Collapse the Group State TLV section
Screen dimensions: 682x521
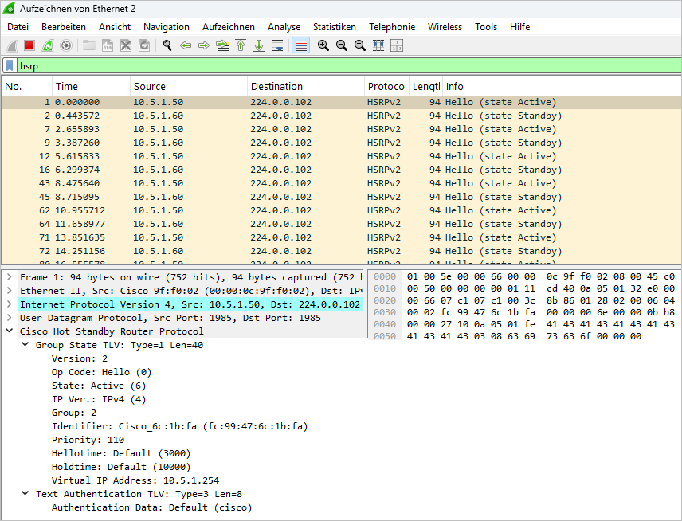click(25, 345)
